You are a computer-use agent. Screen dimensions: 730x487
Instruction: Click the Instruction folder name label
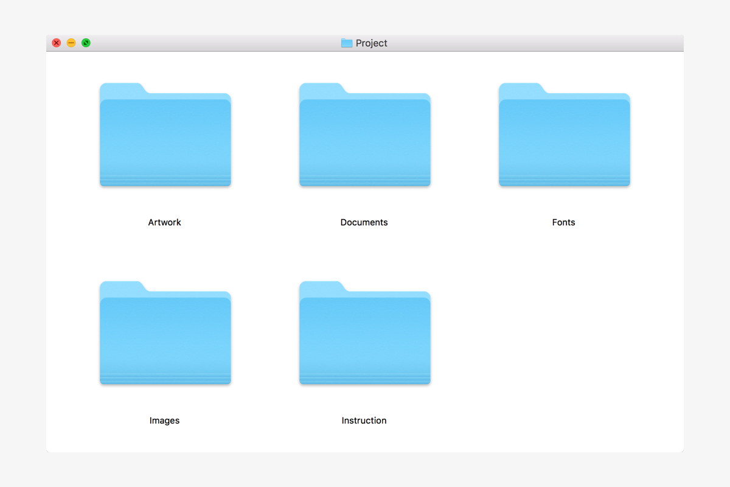[364, 420]
